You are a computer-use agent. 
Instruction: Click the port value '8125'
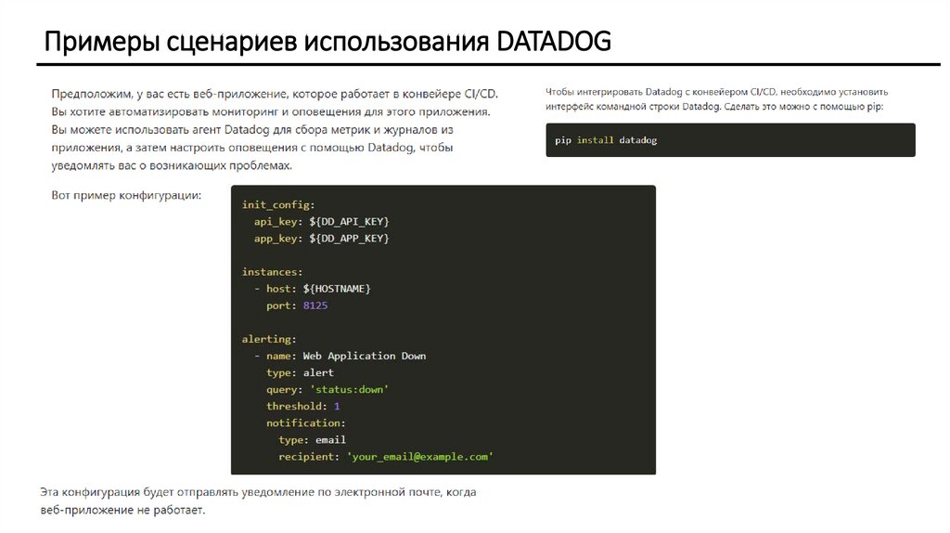point(315,305)
